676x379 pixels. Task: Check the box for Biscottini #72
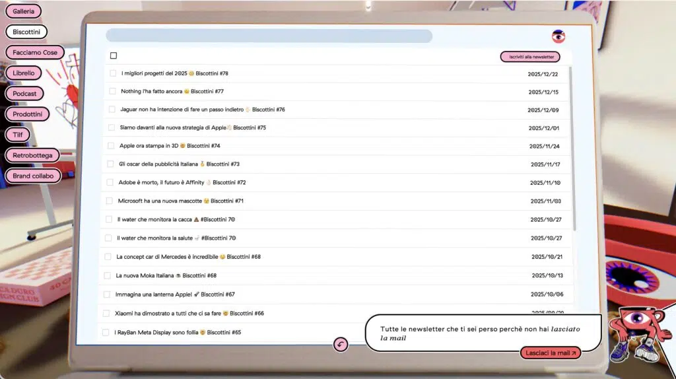tap(110, 182)
